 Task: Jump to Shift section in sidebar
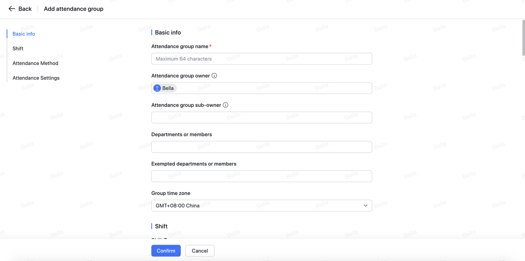[18, 49]
